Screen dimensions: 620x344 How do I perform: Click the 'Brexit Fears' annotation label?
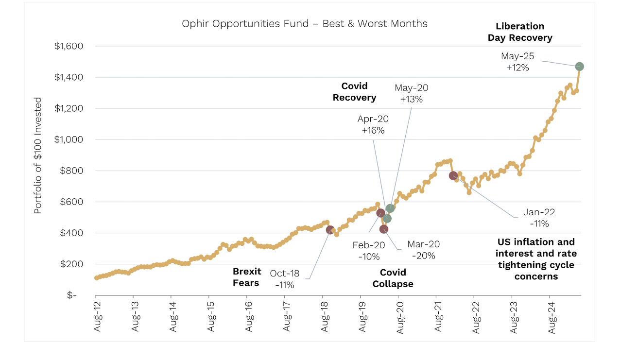246,277
